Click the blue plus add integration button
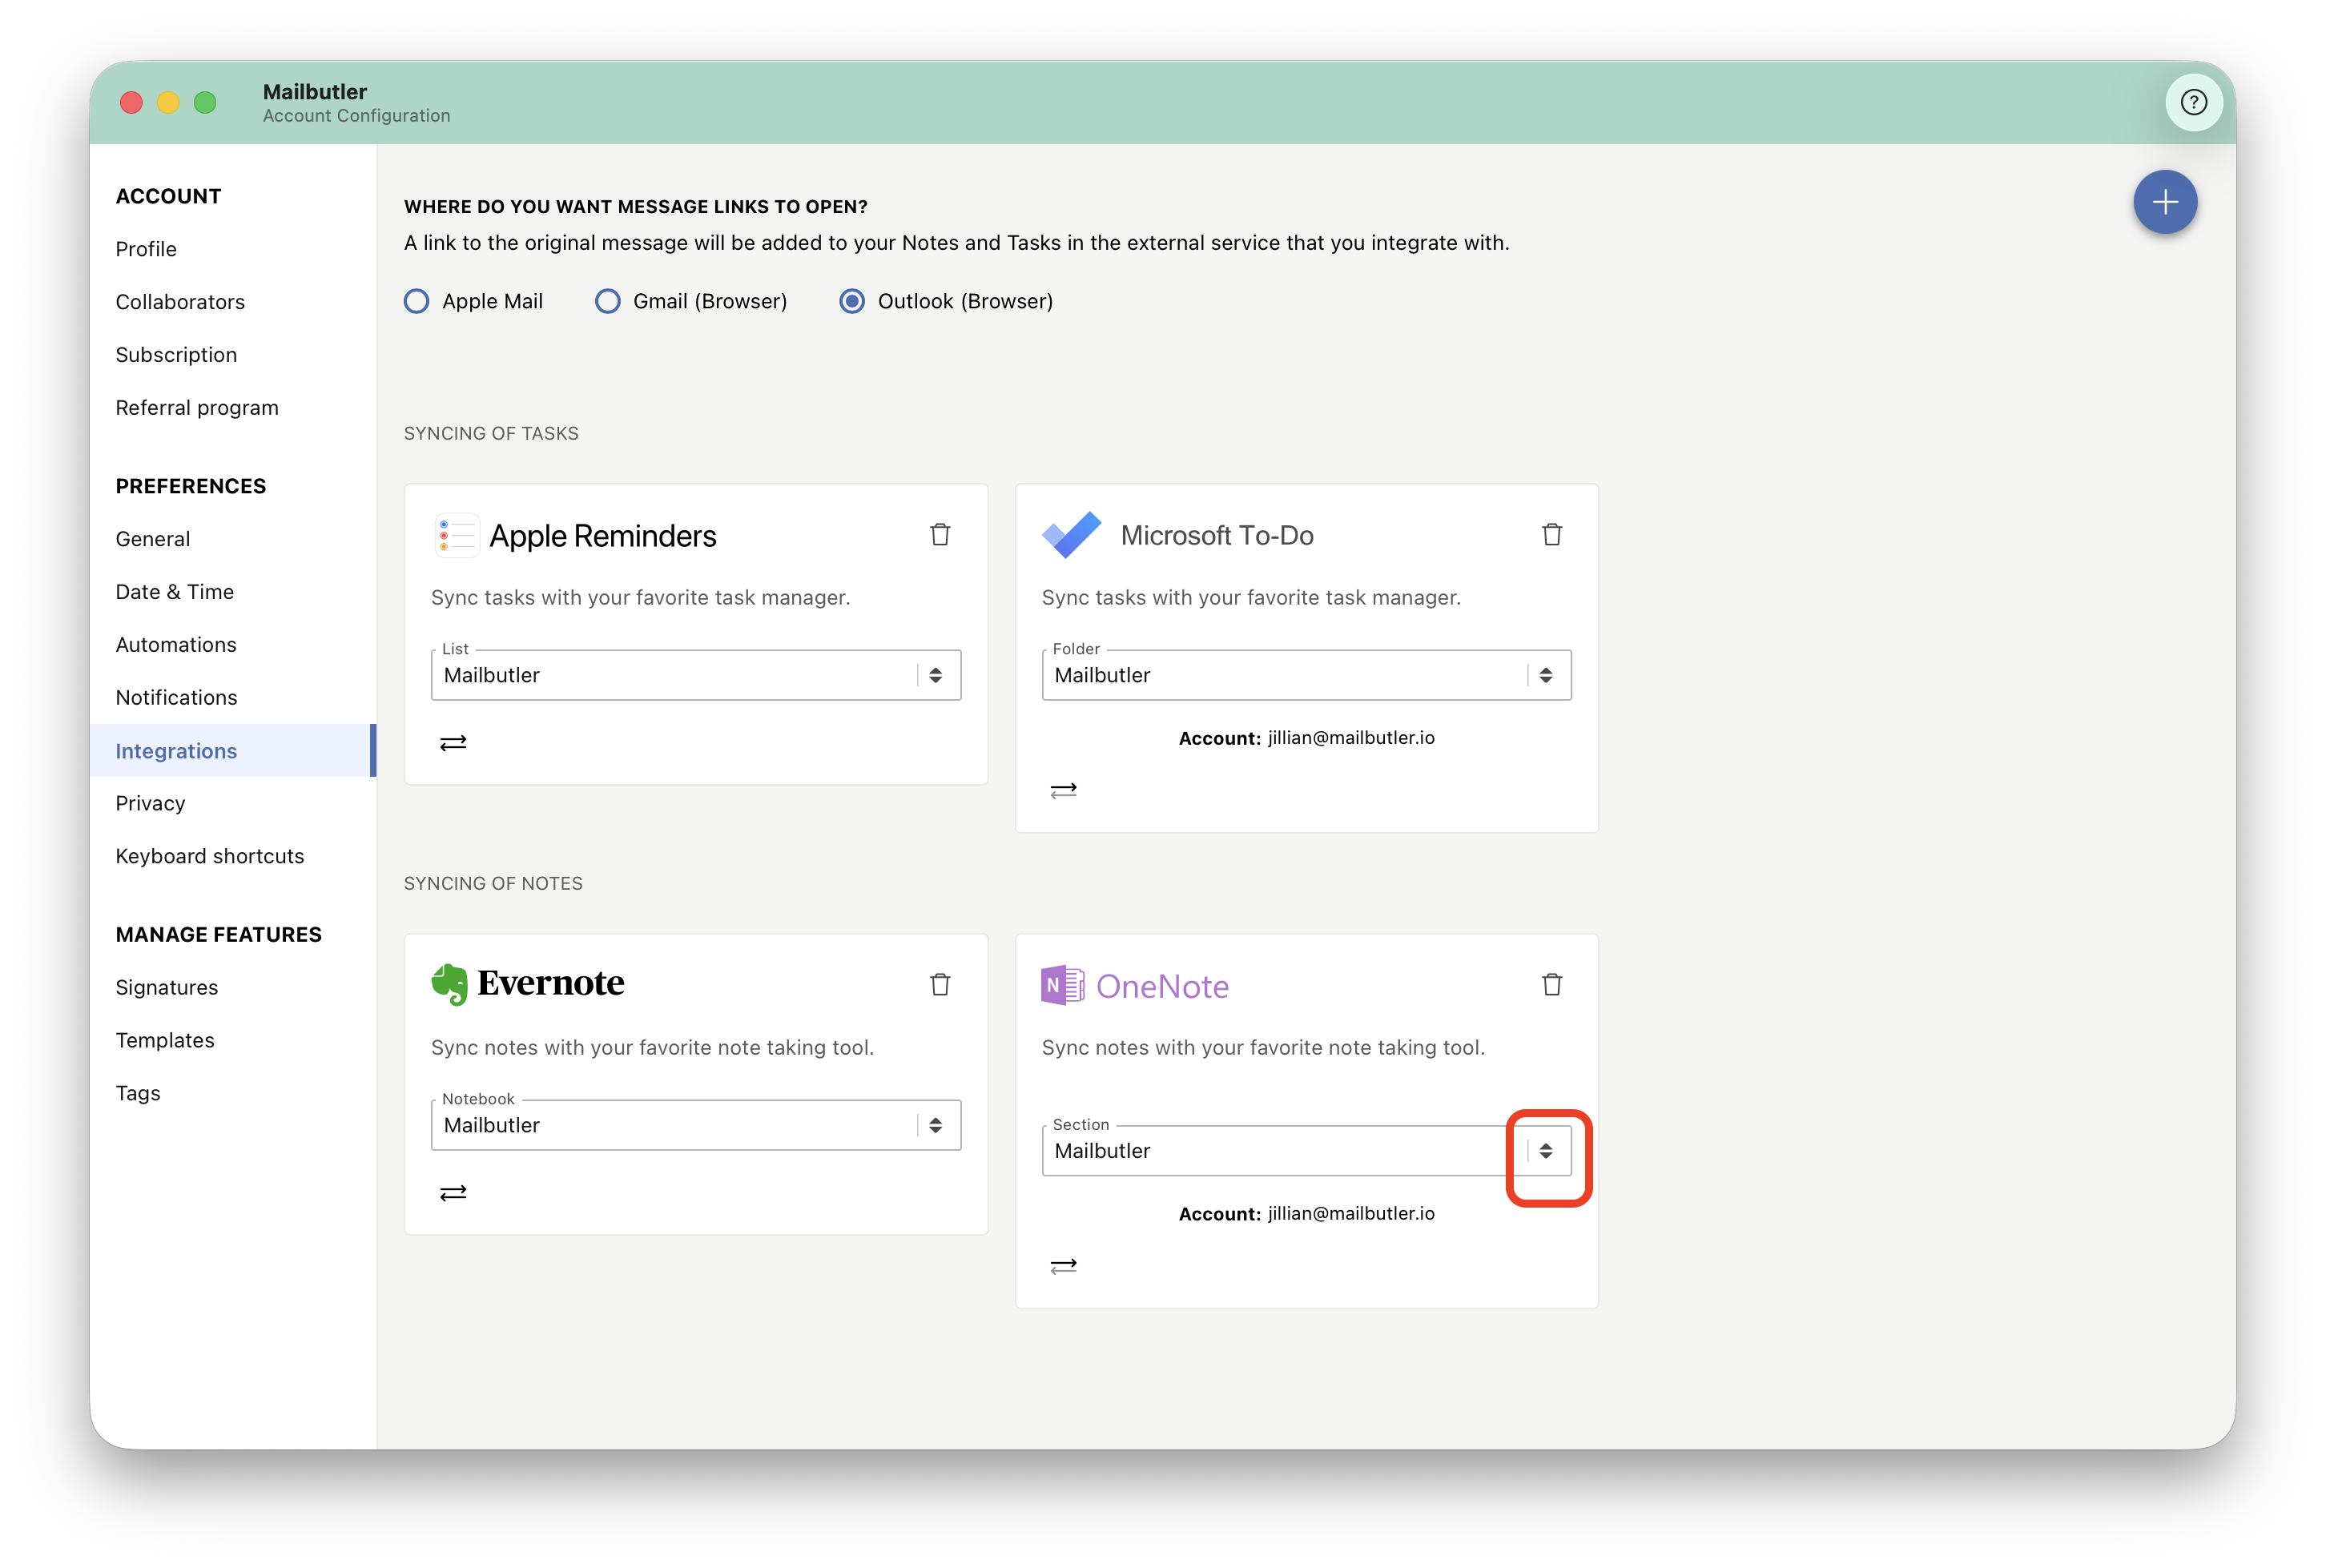 (2164, 202)
